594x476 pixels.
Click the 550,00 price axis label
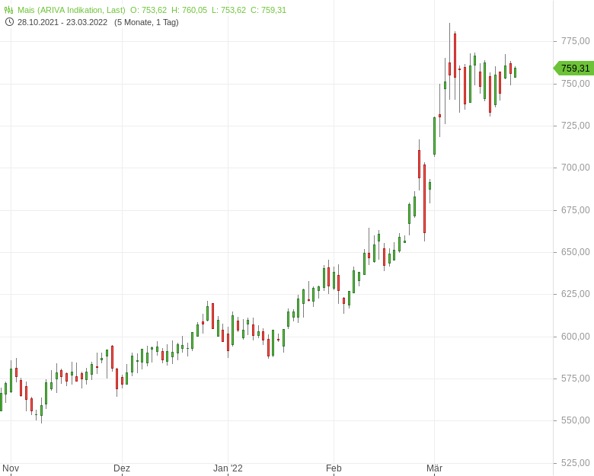point(576,420)
